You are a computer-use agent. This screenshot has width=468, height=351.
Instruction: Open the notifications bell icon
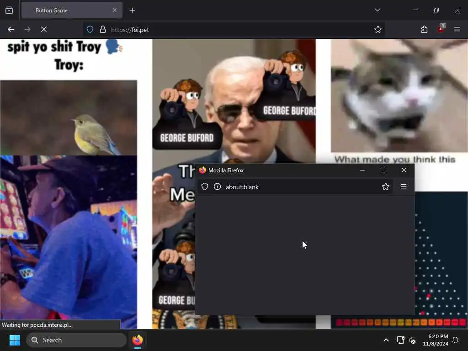click(455, 340)
